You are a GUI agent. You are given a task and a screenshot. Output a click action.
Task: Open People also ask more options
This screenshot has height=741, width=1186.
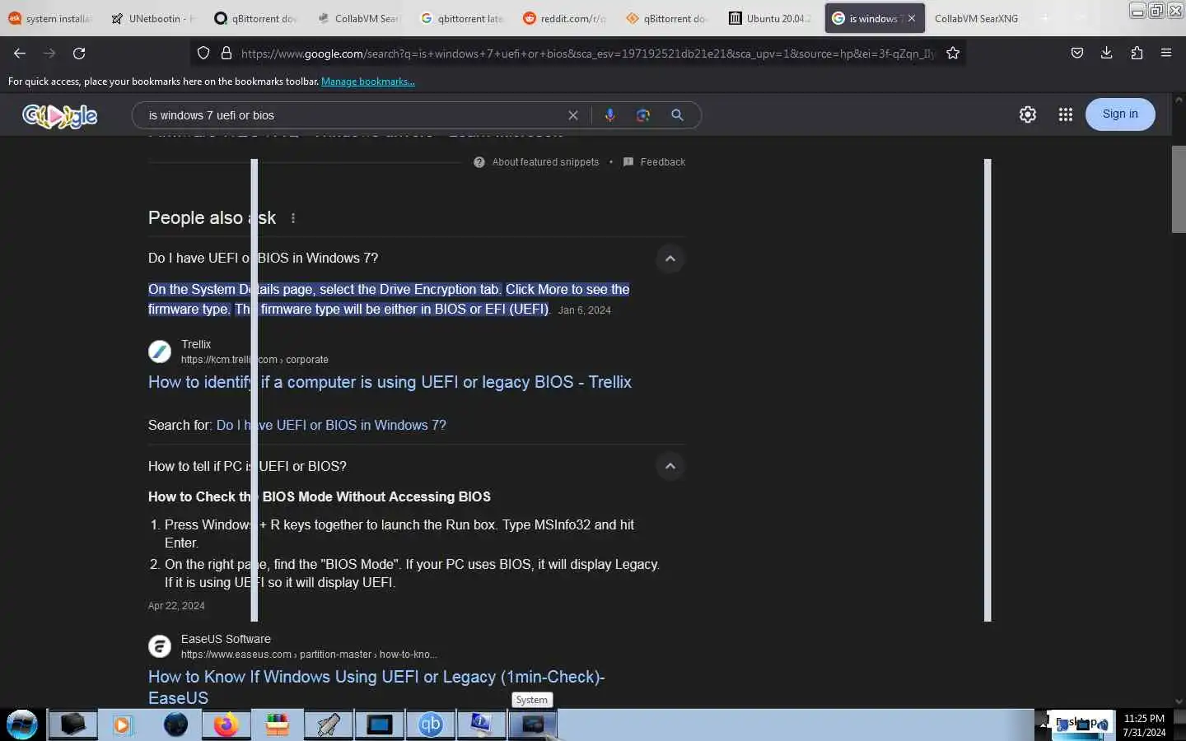[x=293, y=218]
